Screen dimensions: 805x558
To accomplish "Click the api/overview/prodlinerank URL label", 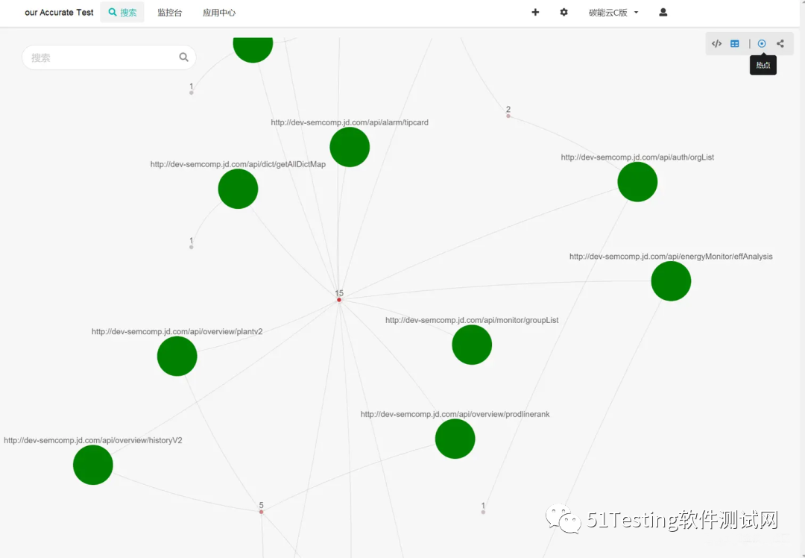I will click(455, 414).
